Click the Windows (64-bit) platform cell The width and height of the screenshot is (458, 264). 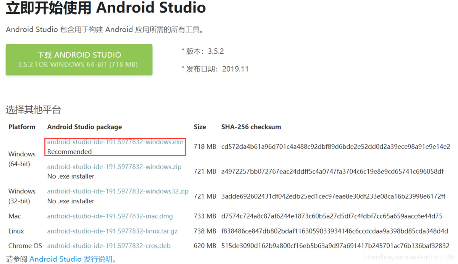(x=22, y=159)
